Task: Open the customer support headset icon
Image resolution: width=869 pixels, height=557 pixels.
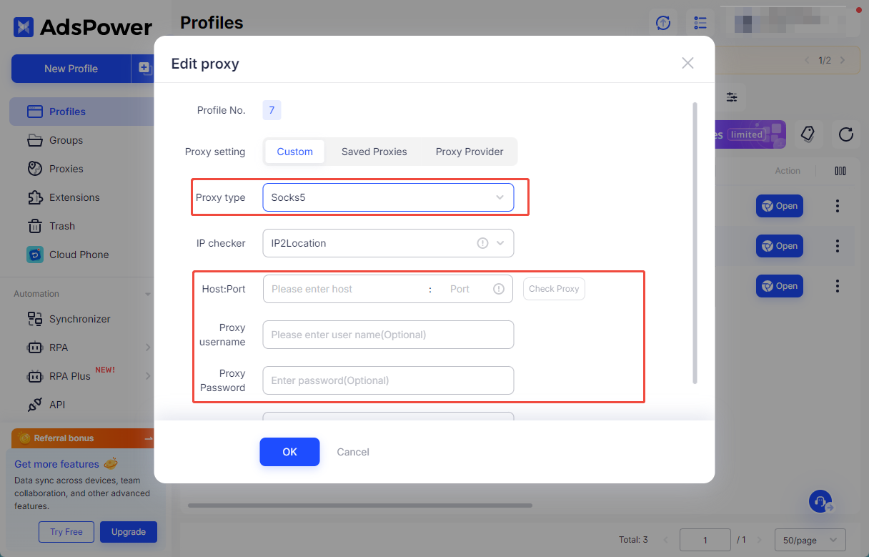Action: (820, 501)
